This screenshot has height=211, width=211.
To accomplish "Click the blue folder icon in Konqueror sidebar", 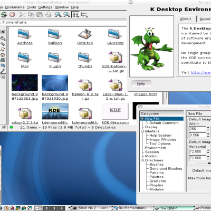I will click(x=3, y=65).
